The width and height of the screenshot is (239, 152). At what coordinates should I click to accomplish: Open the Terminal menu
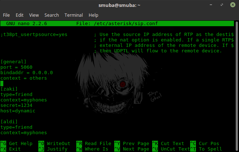point(74,15)
